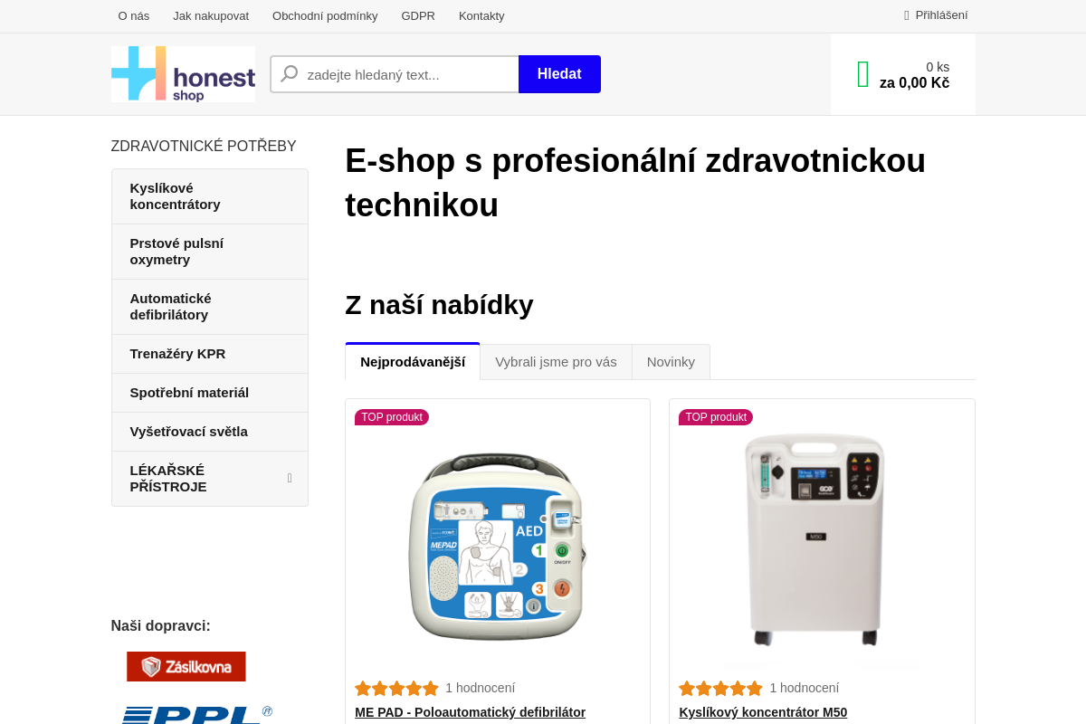Open Přihlášení login link

point(941,14)
